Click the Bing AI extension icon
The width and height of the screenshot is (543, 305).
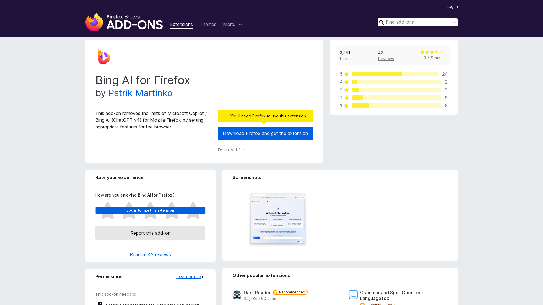(x=104, y=57)
